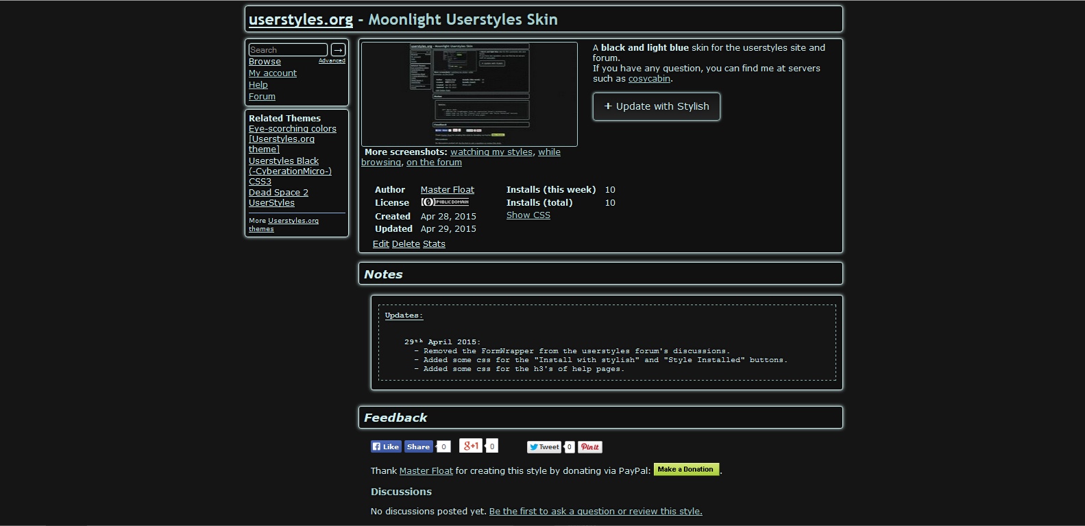
Task: Open Eye-scorching colors related theme
Action: (x=293, y=139)
